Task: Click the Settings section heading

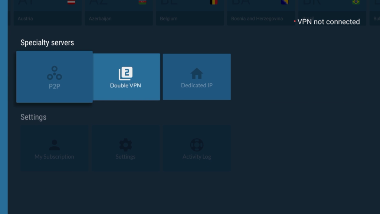Action: click(x=33, y=117)
